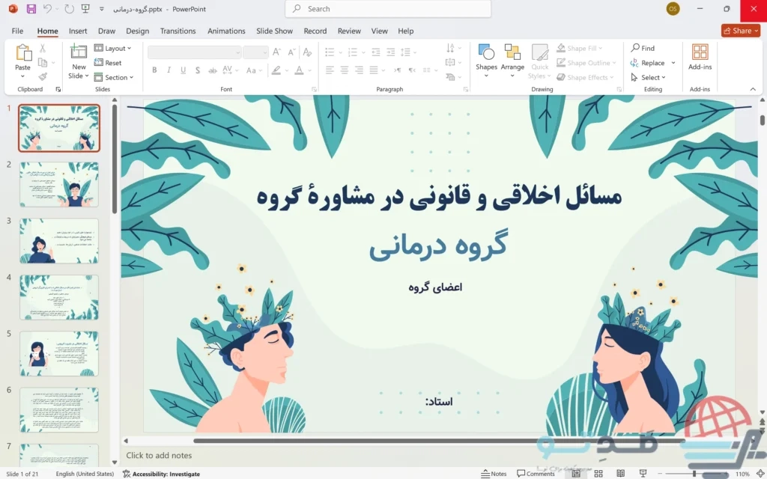Click the New Slide icon

coord(79,53)
